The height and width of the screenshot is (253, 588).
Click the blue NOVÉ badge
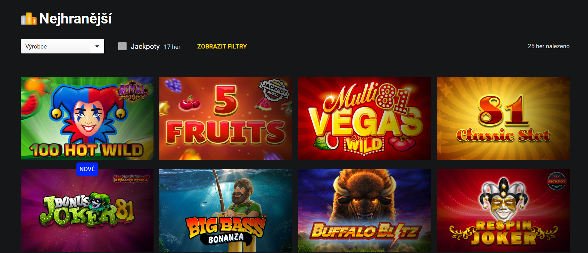coord(87,169)
